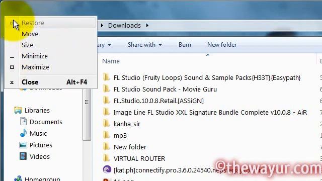Open Homegroup in navigation pane
Image resolution: width=322 pixels, height=181 pixels.
coord(42,178)
